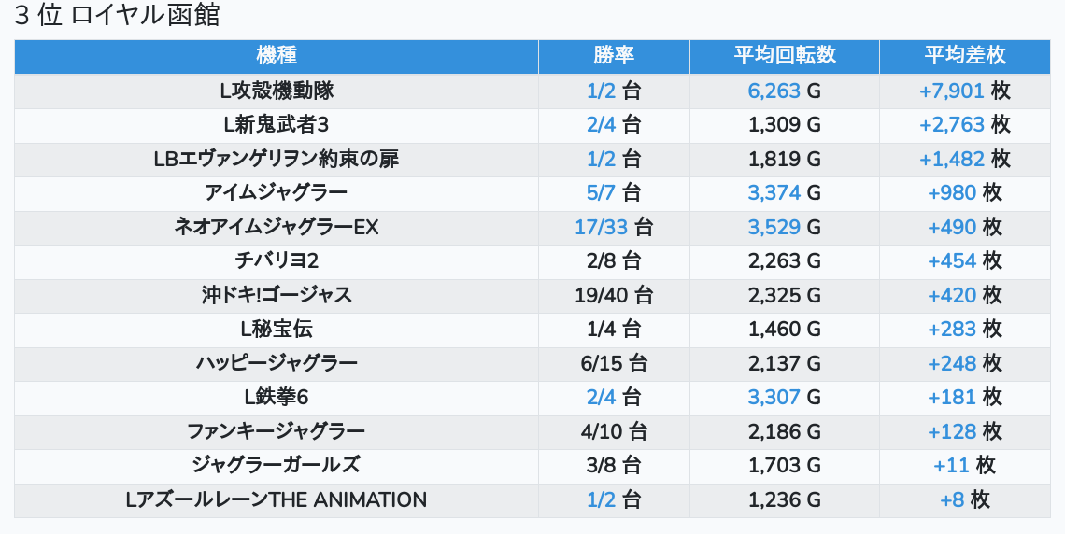Click the チバリヨ2 machine name
Screen dimensions: 1065x534
276,261
